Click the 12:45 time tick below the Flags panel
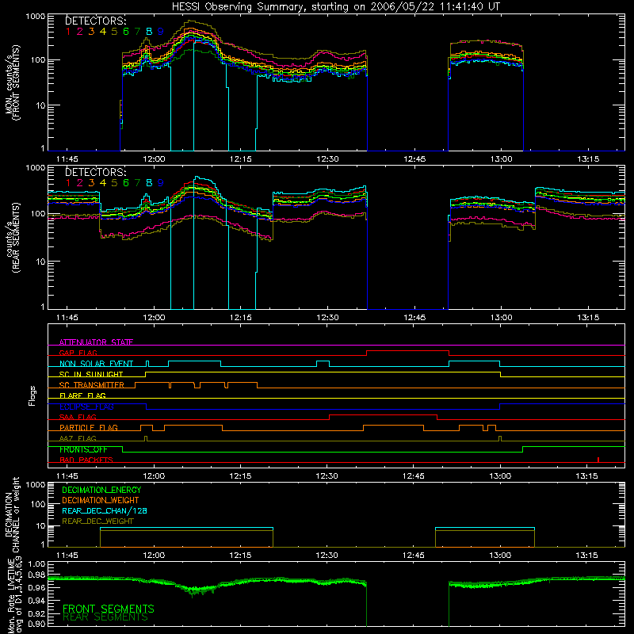Screen dimensions: 634x634 414,476
